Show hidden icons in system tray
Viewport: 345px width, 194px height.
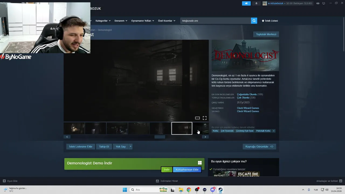pyautogui.click(x=303, y=190)
